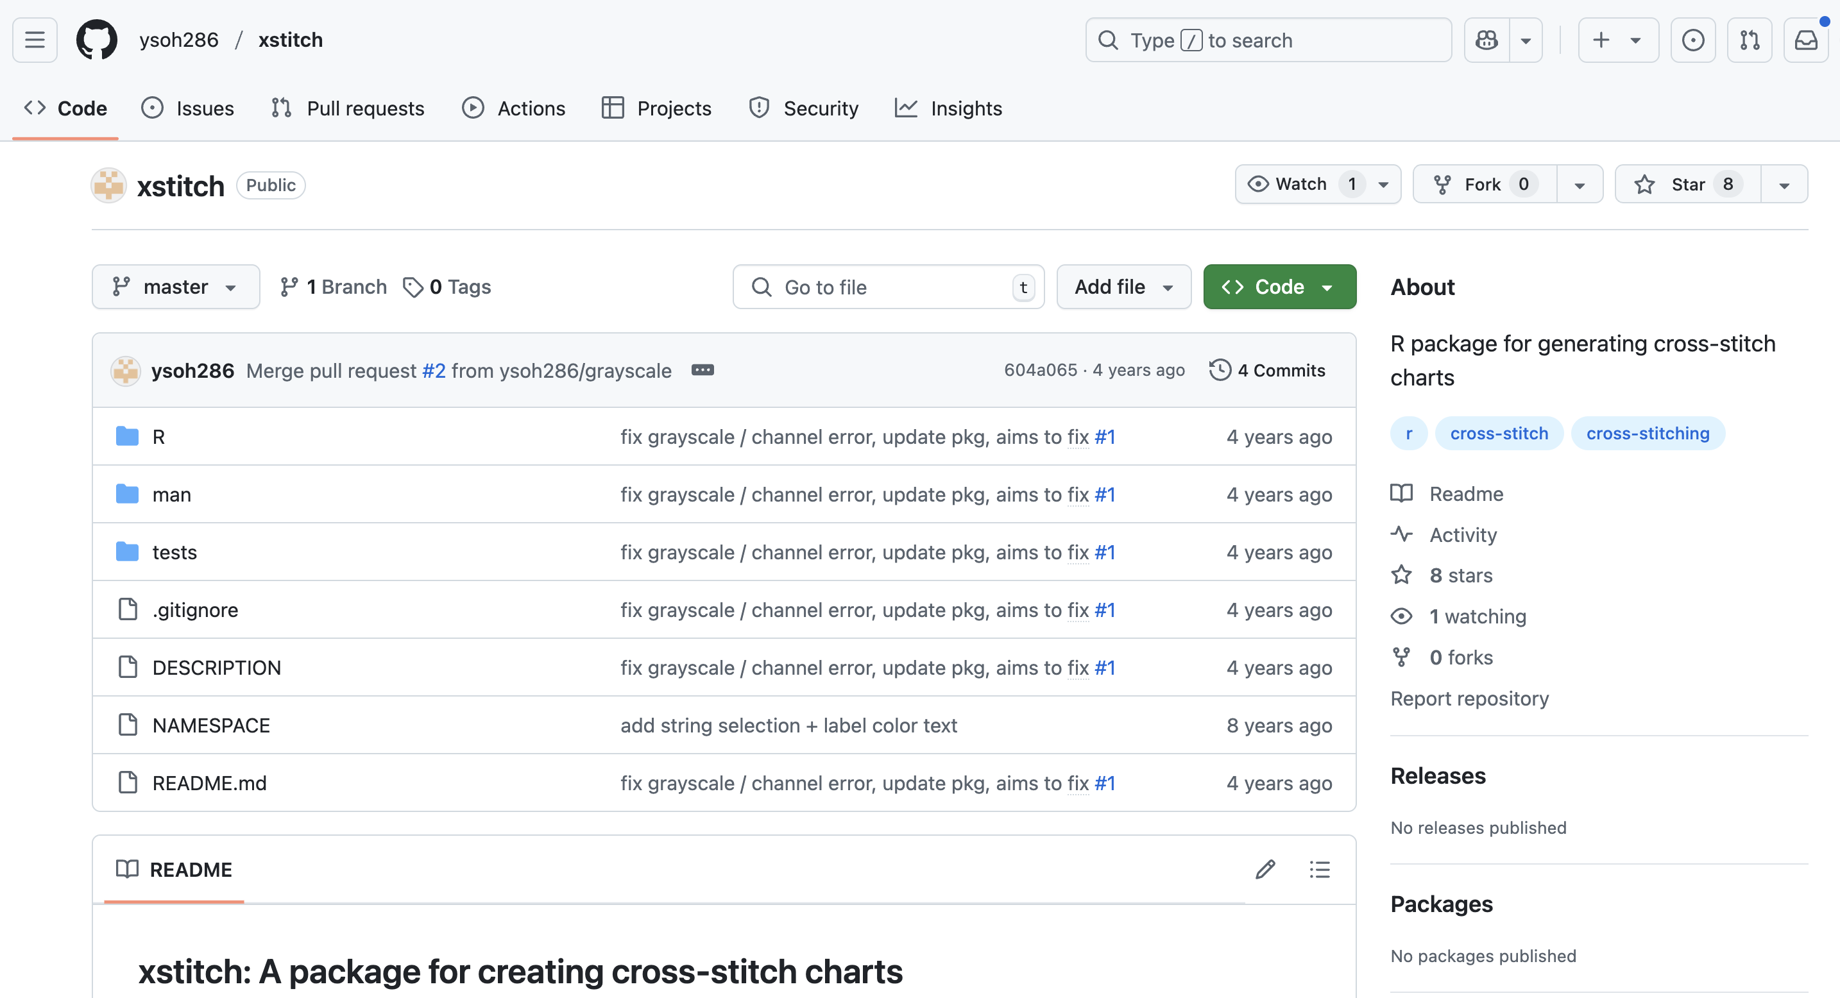Switch to the Issues tab

pos(188,108)
